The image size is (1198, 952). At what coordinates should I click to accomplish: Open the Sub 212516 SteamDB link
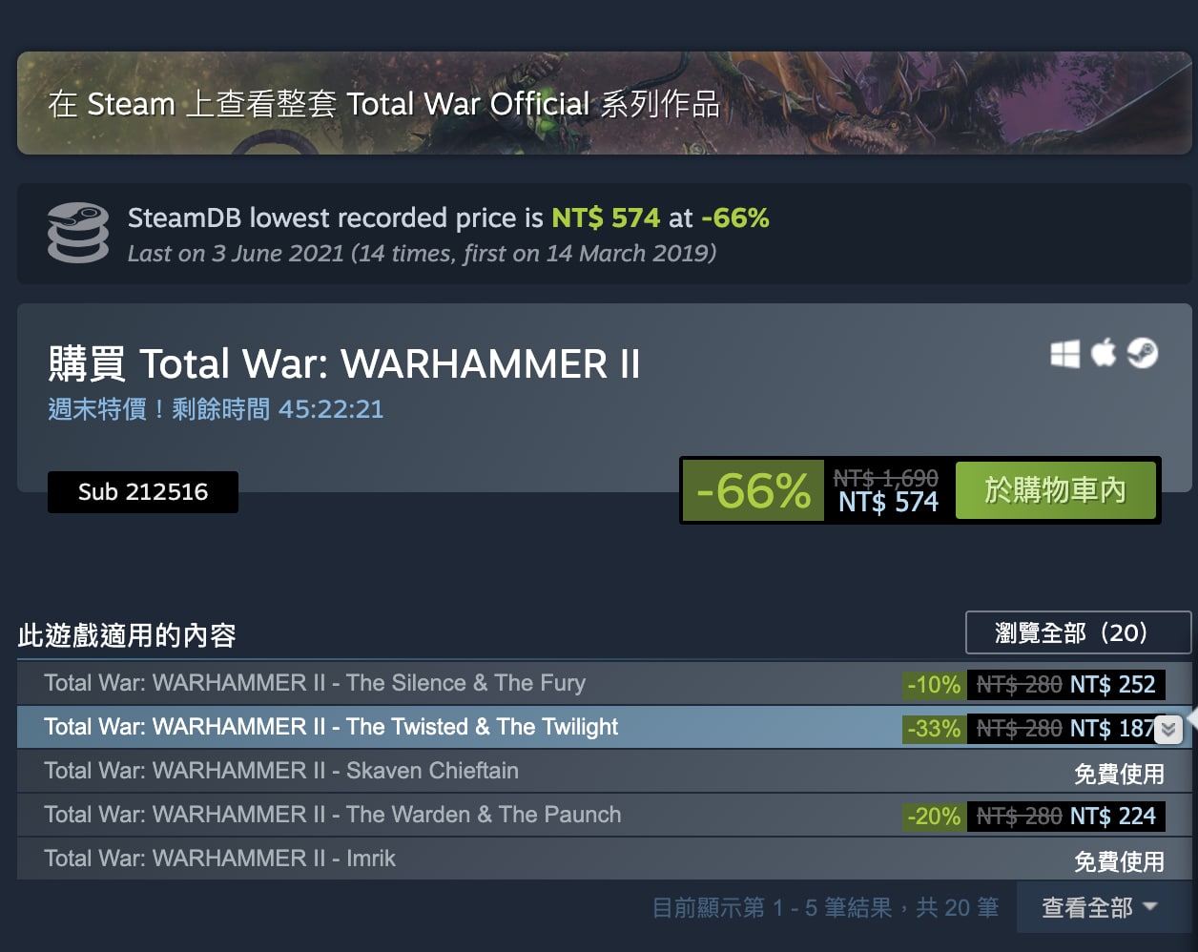(x=143, y=492)
